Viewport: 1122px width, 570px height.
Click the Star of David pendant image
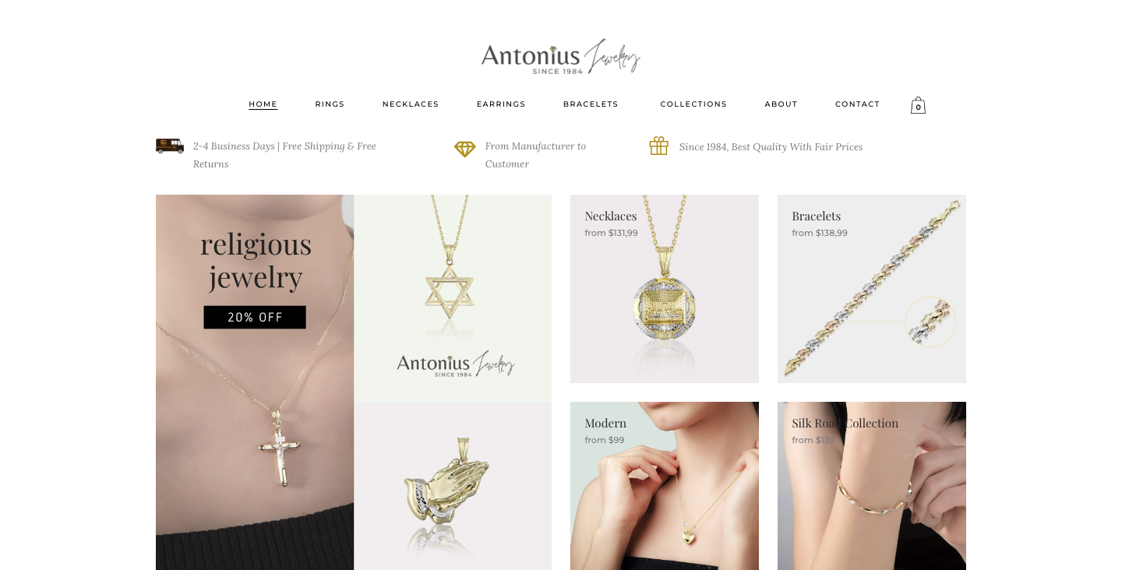pos(453,298)
